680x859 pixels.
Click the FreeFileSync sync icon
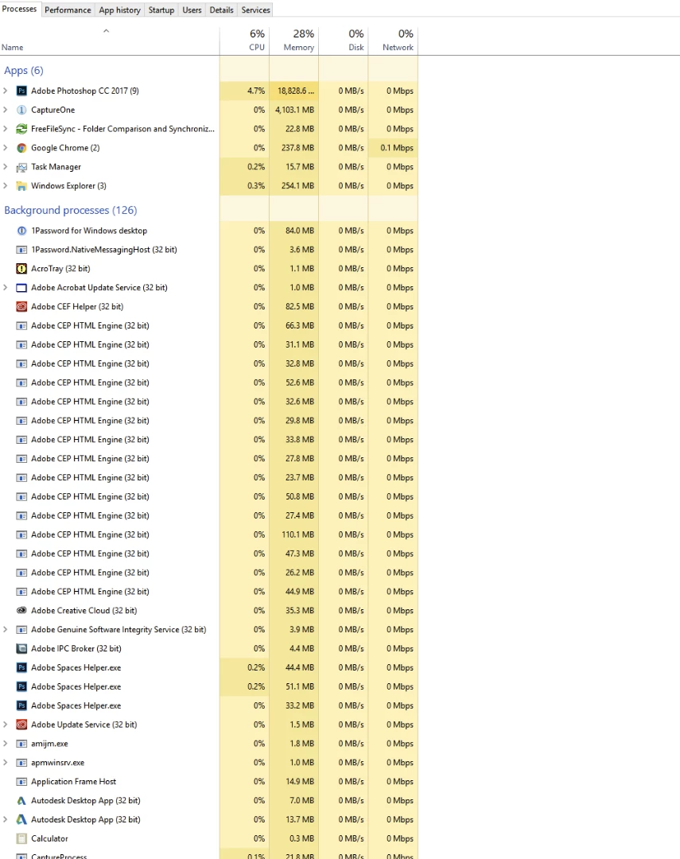(21, 129)
